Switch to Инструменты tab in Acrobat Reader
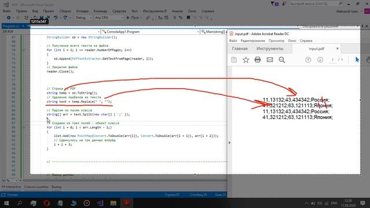Viewport: 370px width, 208px height. 270,49
